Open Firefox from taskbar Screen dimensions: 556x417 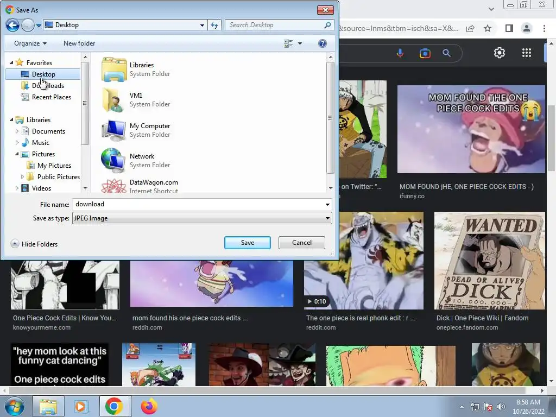point(149,406)
